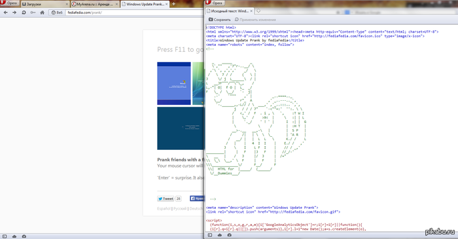Go forward using the forward arrow
This screenshot has width=458, height=239.
(x=14, y=12)
